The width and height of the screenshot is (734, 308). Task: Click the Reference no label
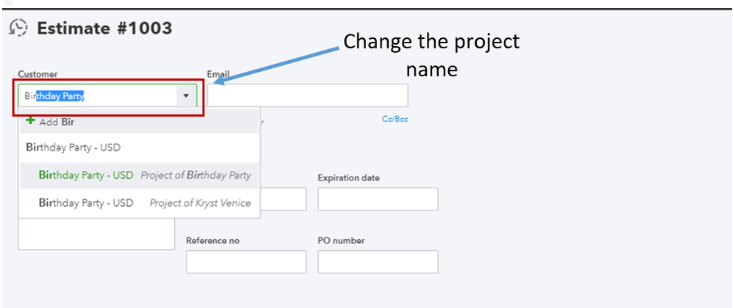pyautogui.click(x=212, y=241)
